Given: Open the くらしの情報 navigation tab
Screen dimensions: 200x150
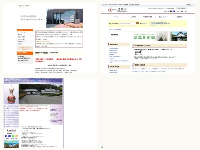Looking at the screenshot, I should pyautogui.click(x=132, y=17).
